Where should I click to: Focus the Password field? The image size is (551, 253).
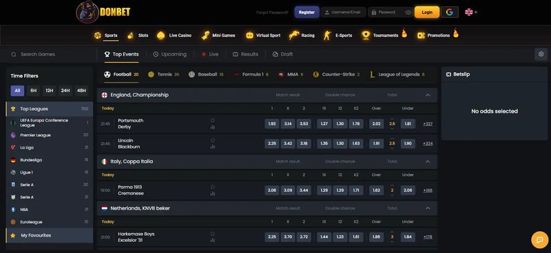coord(390,12)
